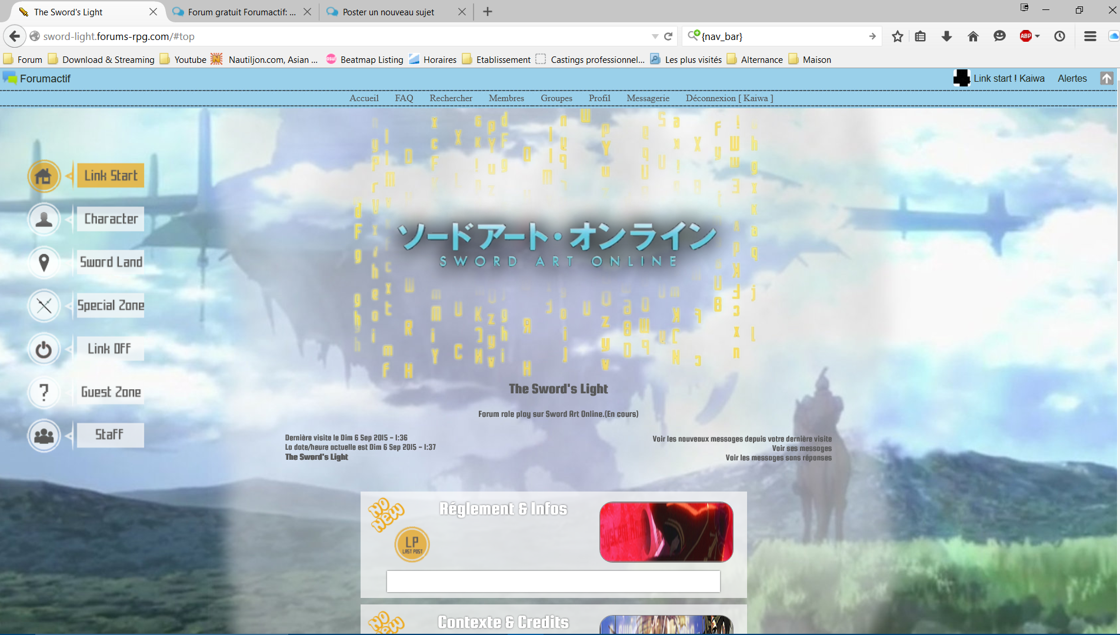Click the map pin icon beside Sword Land

(44, 262)
